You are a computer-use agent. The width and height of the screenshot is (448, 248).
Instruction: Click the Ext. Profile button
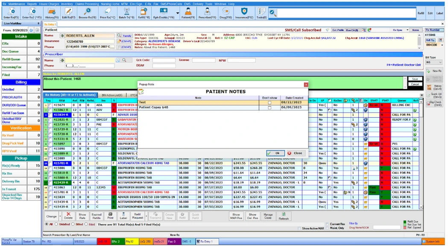point(338,30)
